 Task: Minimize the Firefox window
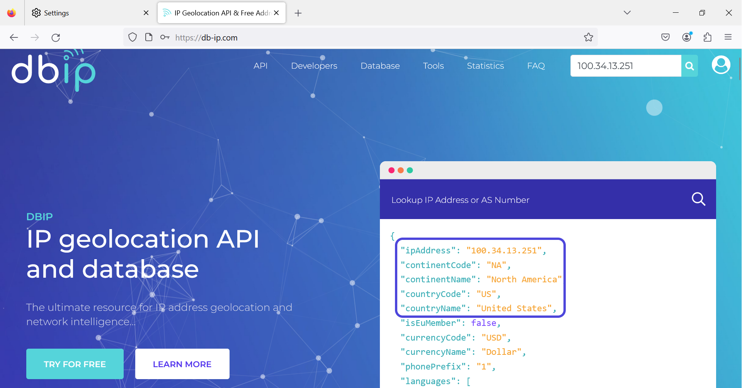click(x=676, y=13)
